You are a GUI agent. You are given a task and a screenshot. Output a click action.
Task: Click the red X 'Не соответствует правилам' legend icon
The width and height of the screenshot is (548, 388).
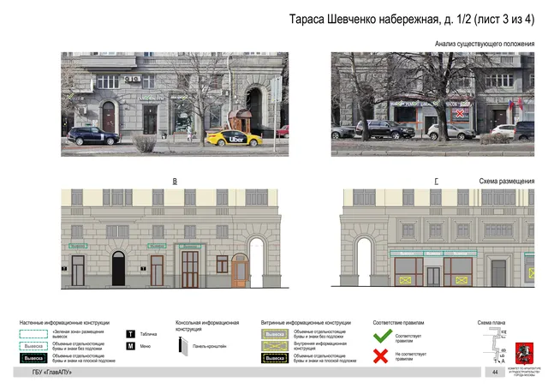[x=380, y=355]
